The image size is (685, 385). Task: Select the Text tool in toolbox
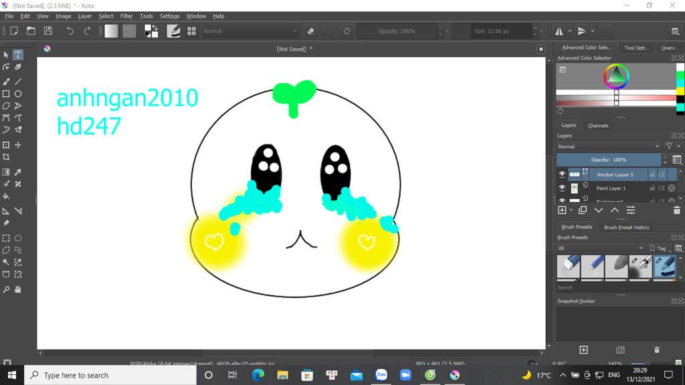tap(18, 55)
